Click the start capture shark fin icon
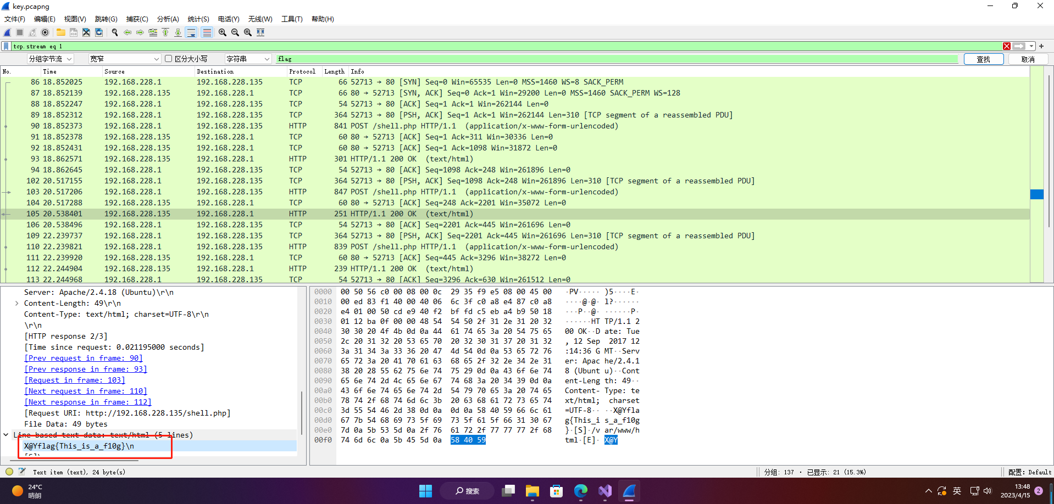 (x=7, y=32)
